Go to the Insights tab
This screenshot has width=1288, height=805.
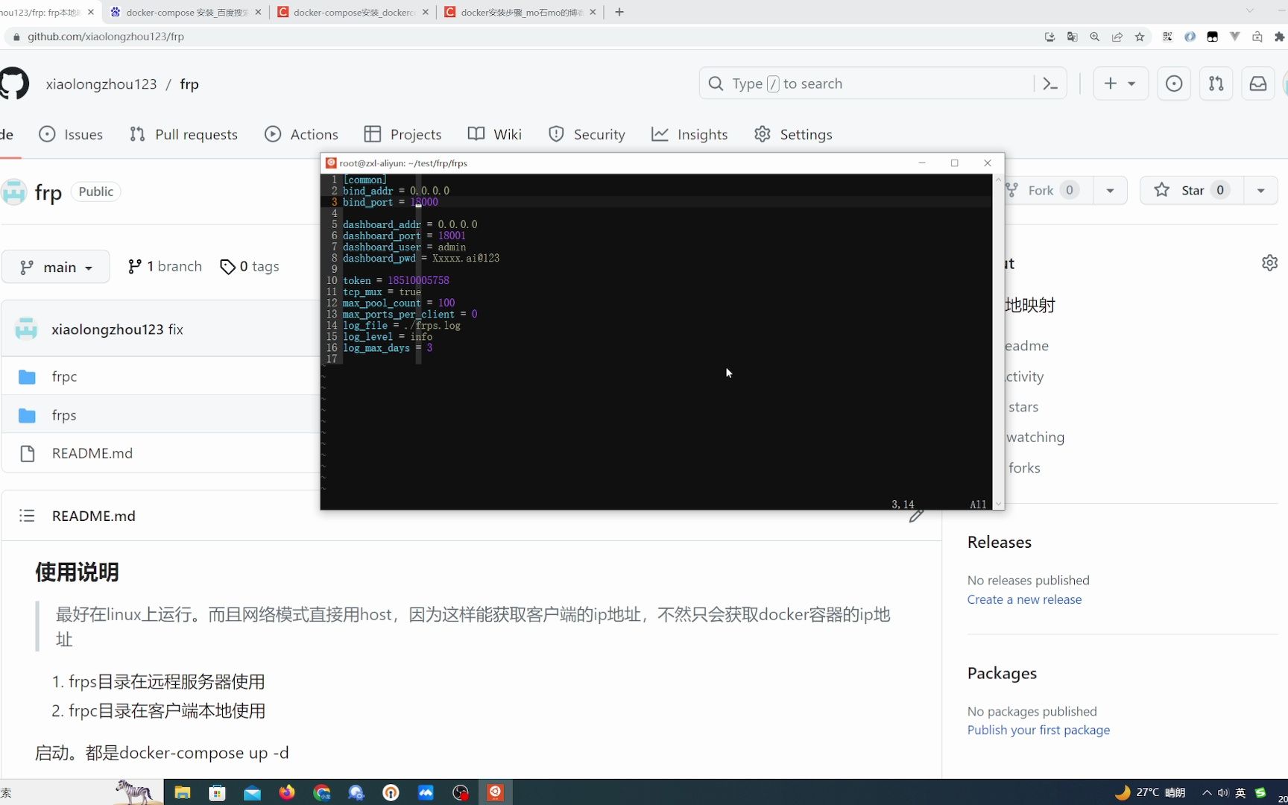(x=689, y=134)
